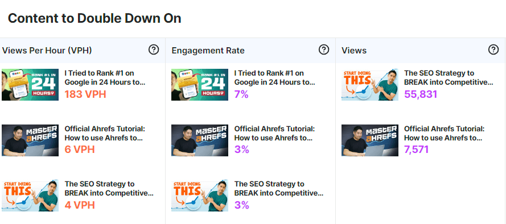Open the SEO Strategy title showing 4 VPH
Screen dimensions: 506x224
[109, 189]
